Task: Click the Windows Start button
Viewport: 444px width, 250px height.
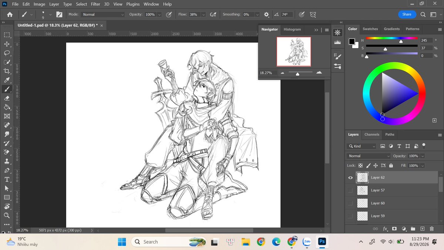Action: tap(122, 241)
